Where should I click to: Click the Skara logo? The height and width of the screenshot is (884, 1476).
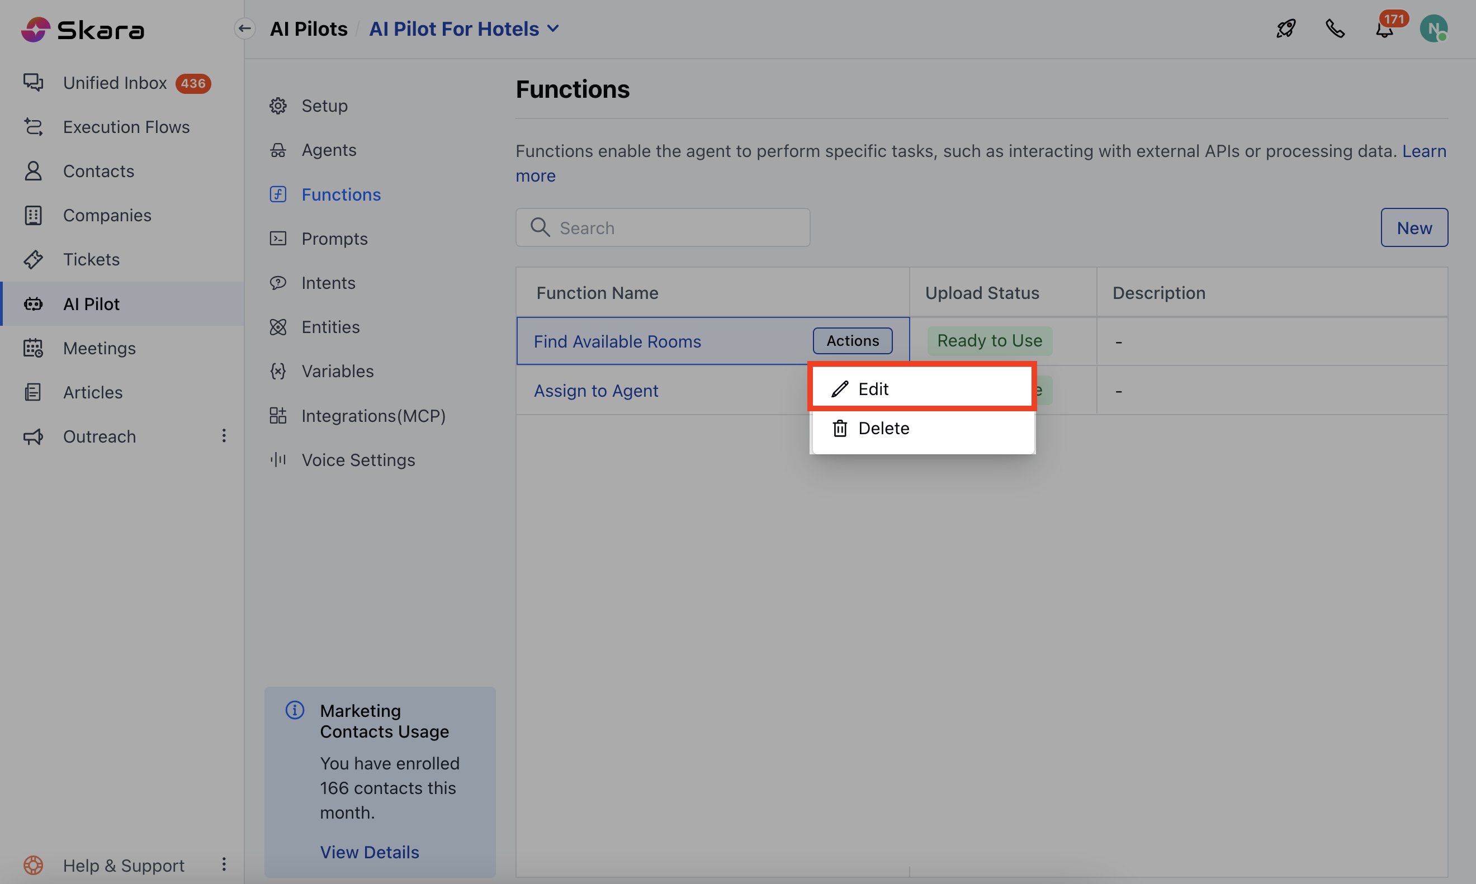[x=83, y=29]
